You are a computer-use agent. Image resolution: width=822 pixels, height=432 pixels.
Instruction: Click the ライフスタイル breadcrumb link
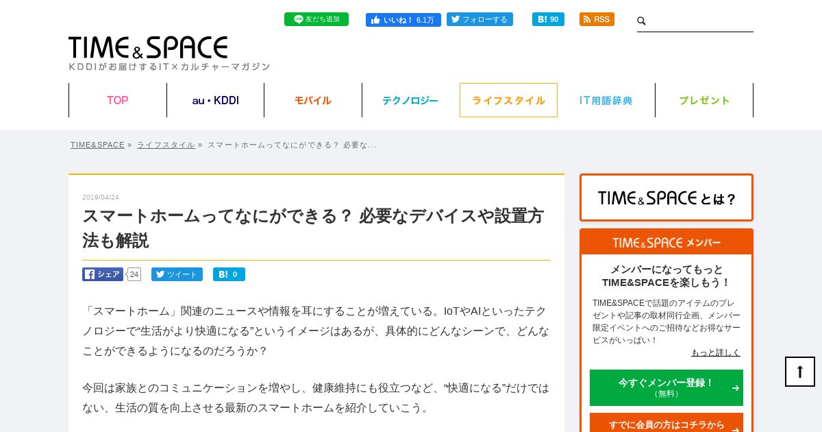tap(166, 145)
